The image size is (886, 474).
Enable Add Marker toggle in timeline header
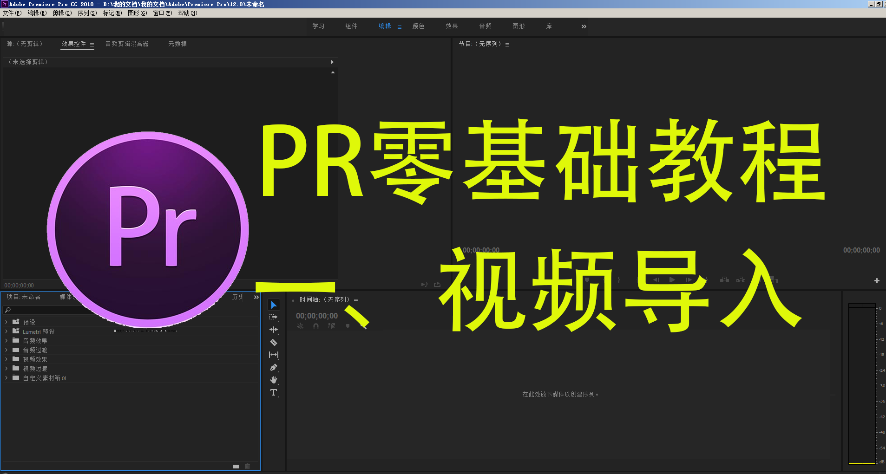(x=347, y=325)
